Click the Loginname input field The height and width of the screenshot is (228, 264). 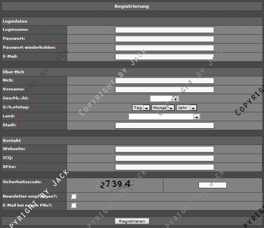164,30
